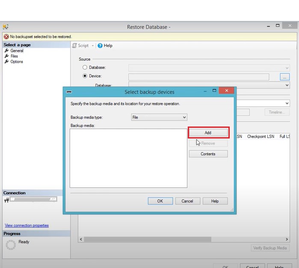Switch to the Options page
Screen dimensions: 299x268
pos(17,62)
